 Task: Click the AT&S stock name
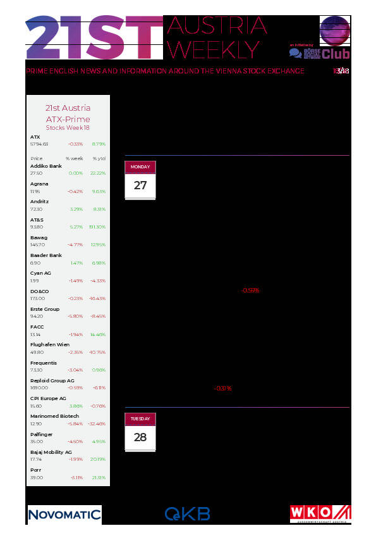pos(37,220)
